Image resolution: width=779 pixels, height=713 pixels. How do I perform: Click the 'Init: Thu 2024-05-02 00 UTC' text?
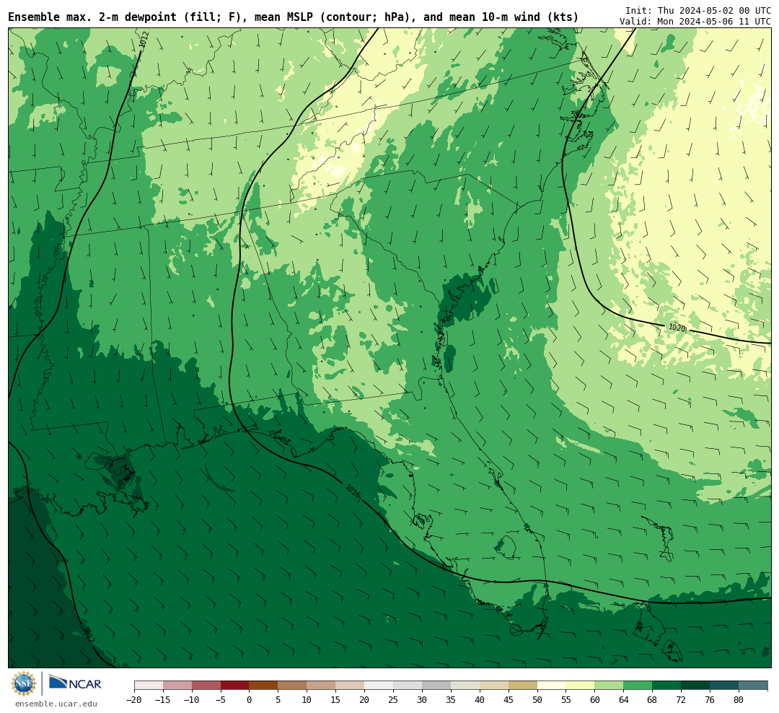(x=698, y=10)
